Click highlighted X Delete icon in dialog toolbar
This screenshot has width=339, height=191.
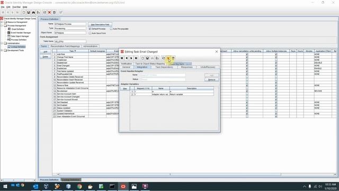pos(168,58)
